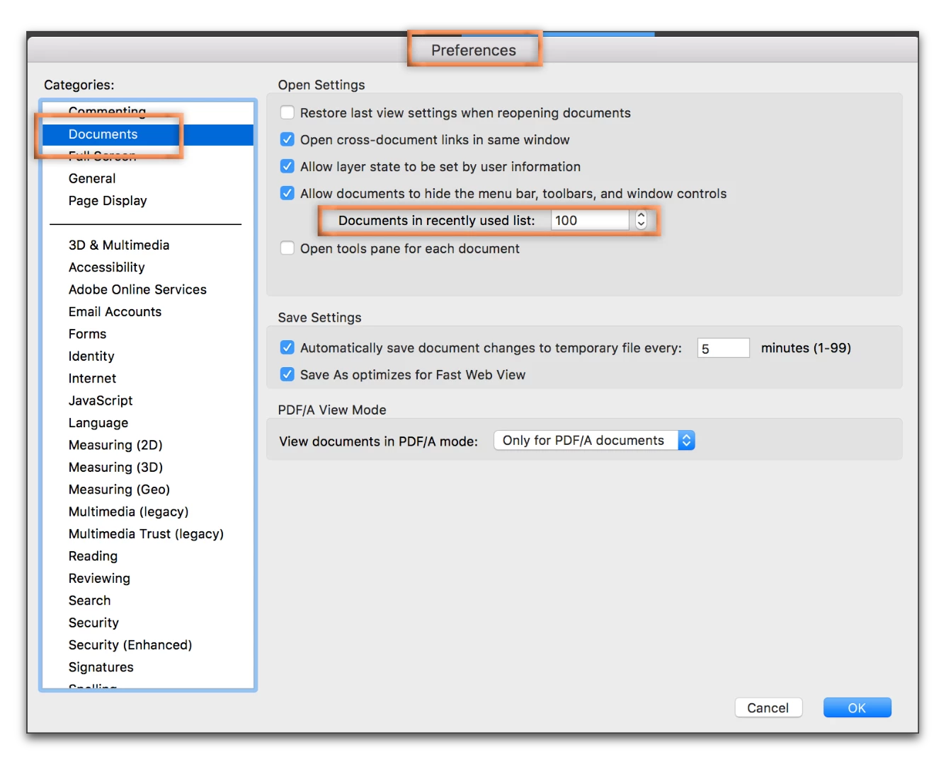Uncheck Save As optimizes for Fast Web View
This screenshot has width=946, height=764.
click(x=287, y=375)
